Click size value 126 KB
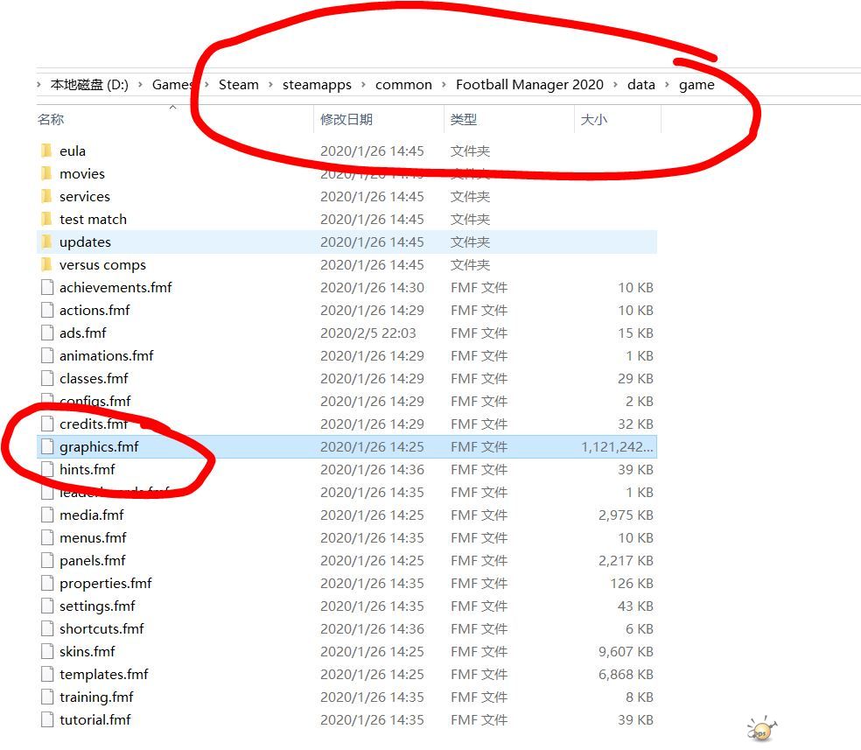This screenshot has width=861, height=750. pos(632,583)
